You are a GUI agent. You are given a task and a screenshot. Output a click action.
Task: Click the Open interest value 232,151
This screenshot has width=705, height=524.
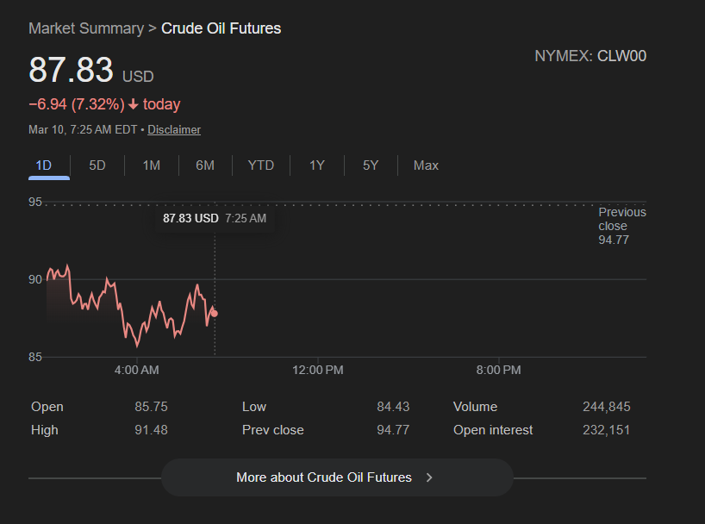click(x=606, y=430)
